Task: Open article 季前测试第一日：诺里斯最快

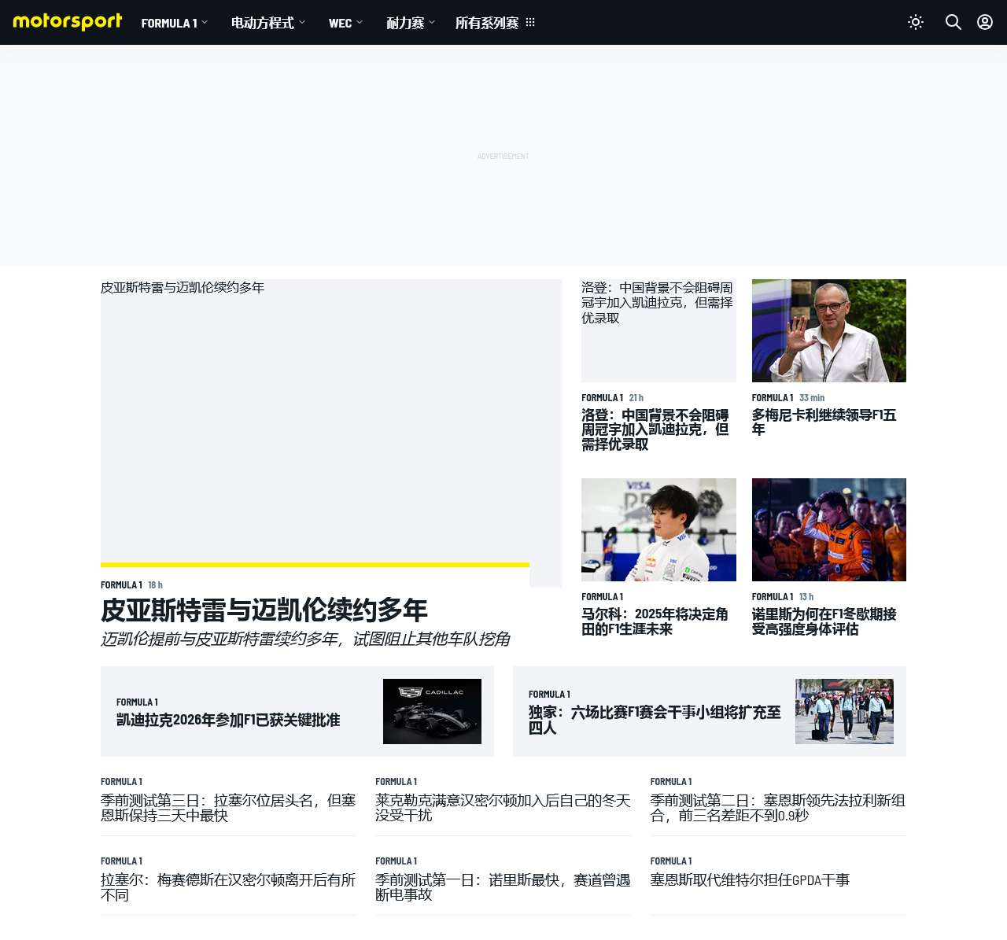Action: pos(503,887)
